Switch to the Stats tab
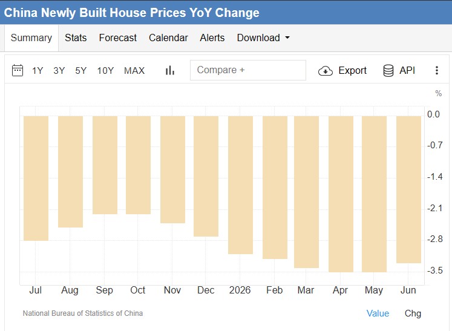 76,38
